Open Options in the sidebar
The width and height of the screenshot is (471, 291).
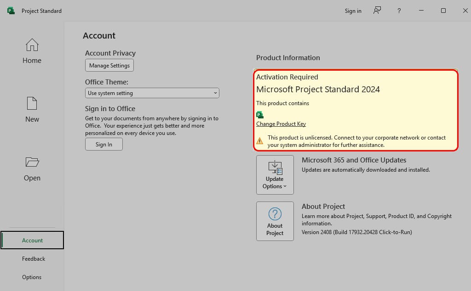point(32,277)
